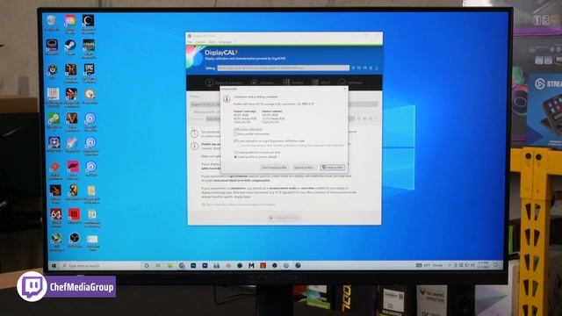Select Install profile for current user only
Image resolution: width=562 pixels, height=316 pixels.
pos(235,152)
